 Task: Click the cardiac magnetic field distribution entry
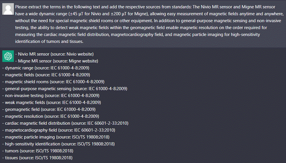[x=65, y=123]
